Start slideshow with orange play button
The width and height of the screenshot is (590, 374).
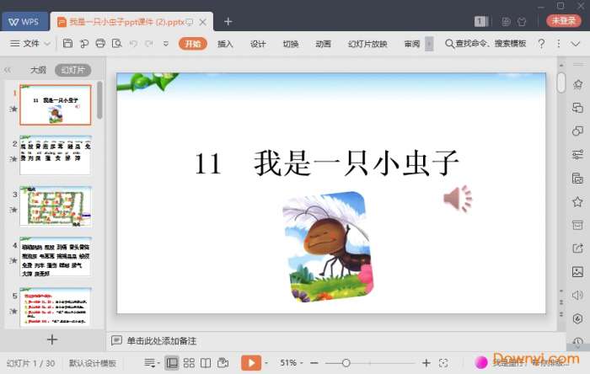pos(251,363)
